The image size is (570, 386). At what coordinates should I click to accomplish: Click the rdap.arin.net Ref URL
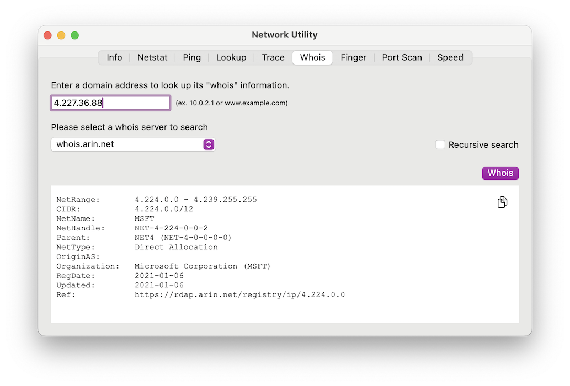pyautogui.click(x=239, y=294)
